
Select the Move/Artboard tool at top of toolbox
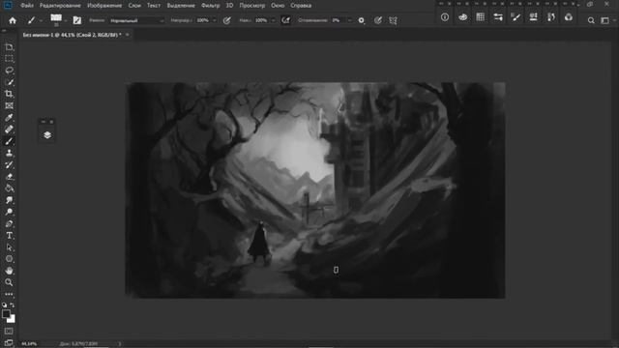pos(9,47)
